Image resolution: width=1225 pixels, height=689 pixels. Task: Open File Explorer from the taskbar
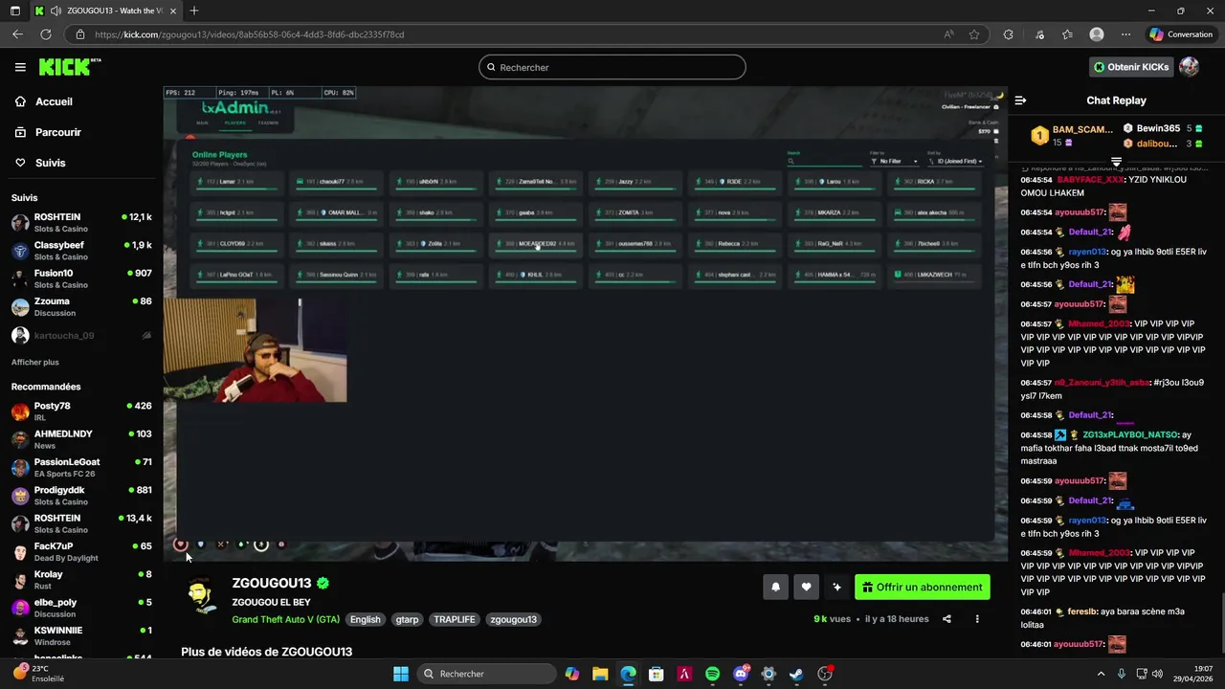(x=600, y=674)
